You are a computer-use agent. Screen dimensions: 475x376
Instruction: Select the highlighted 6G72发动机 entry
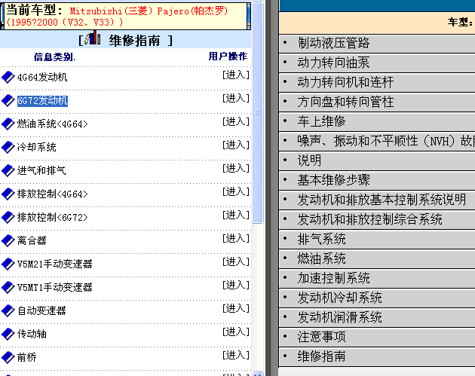pyautogui.click(x=42, y=100)
